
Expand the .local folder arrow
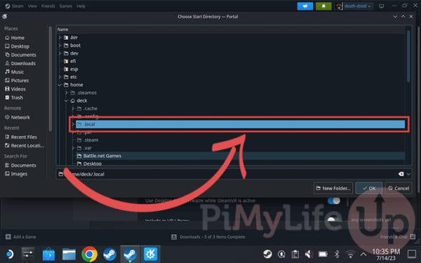click(73, 125)
